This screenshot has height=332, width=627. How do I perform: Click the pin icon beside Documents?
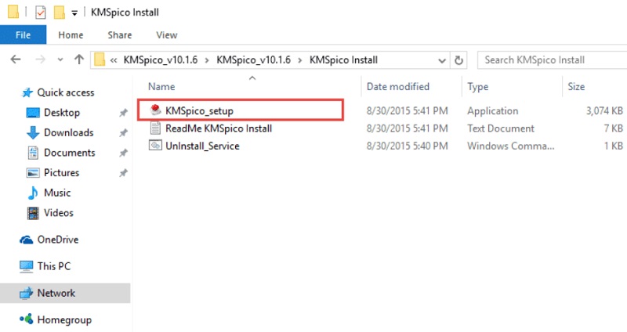pos(123,153)
